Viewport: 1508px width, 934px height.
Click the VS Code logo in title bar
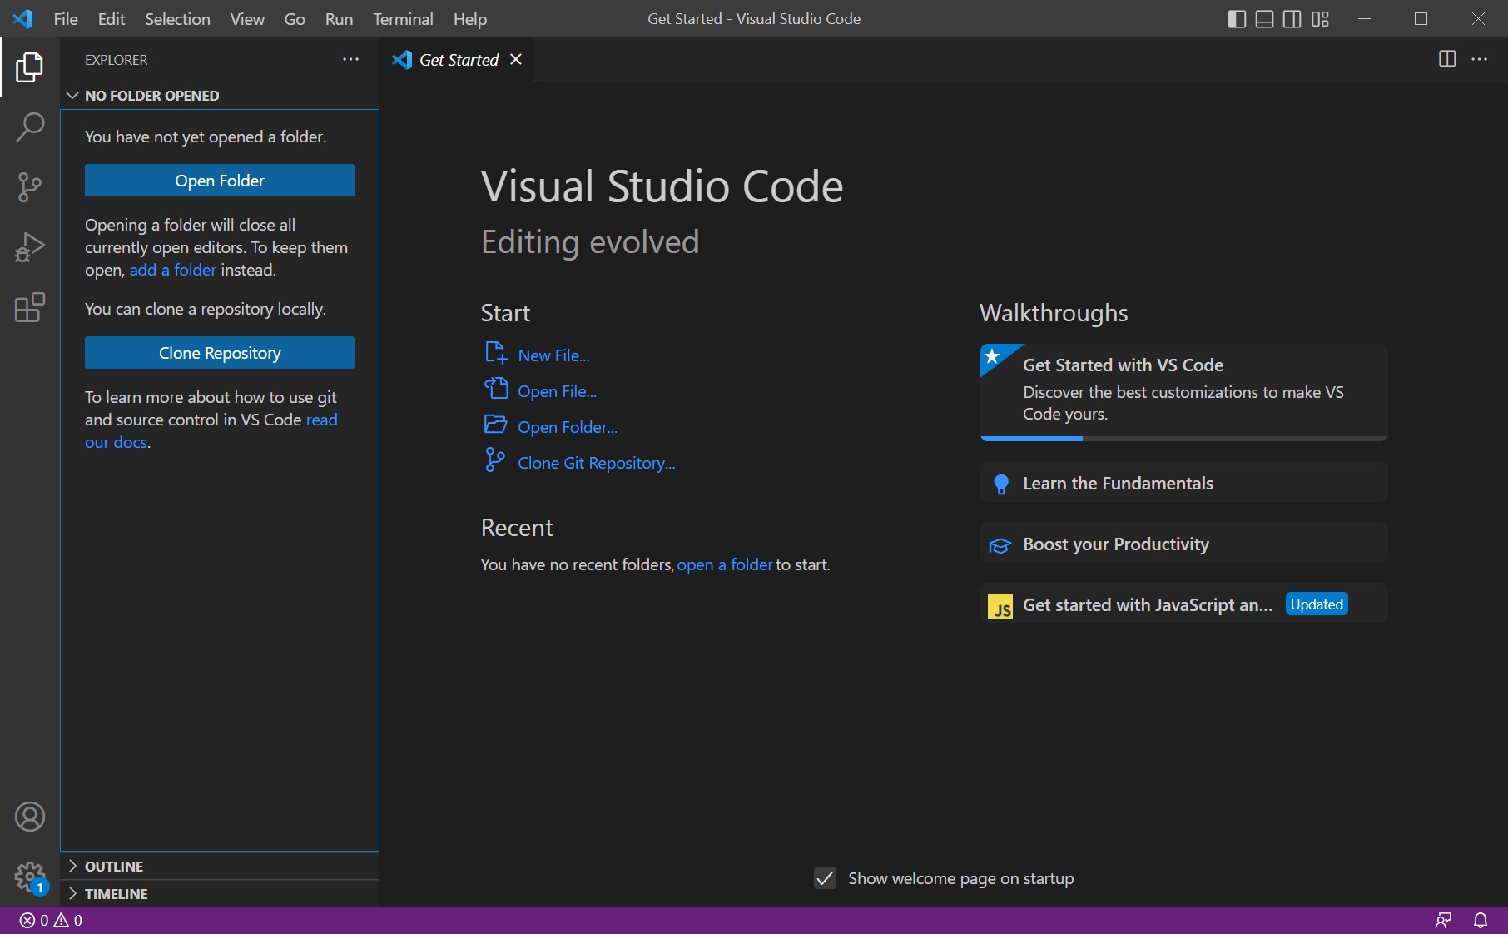pos(22,18)
